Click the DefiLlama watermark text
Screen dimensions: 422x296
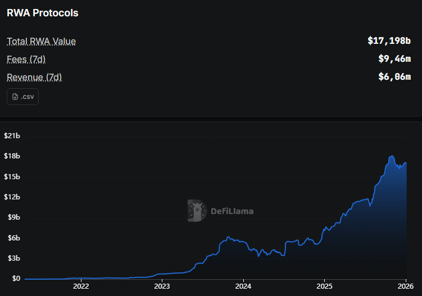pyautogui.click(x=232, y=212)
